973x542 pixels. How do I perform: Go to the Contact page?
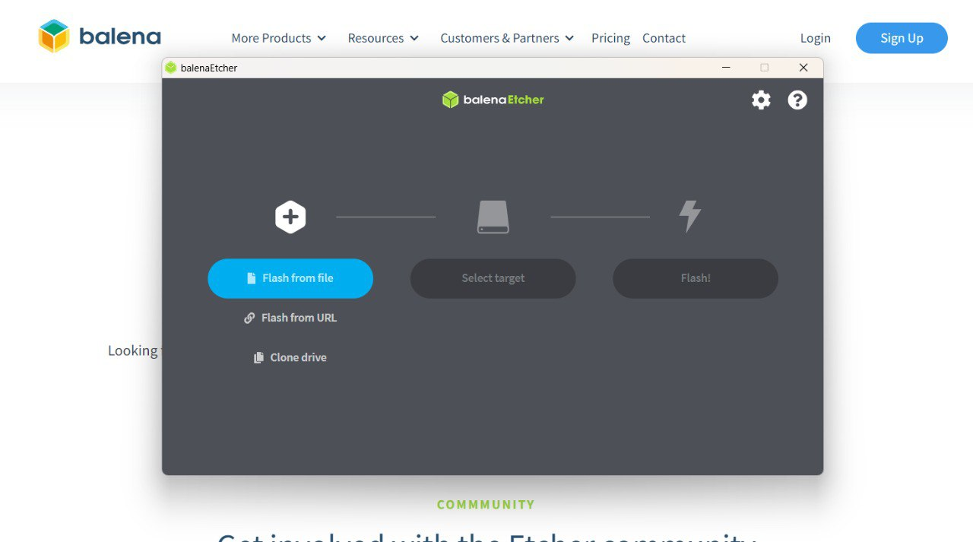click(664, 38)
